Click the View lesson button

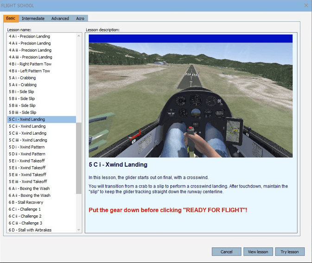click(258, 252)
